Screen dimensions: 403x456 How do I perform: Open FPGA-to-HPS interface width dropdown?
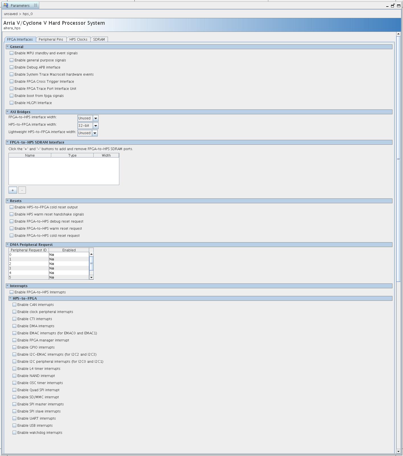coord(96,118)
